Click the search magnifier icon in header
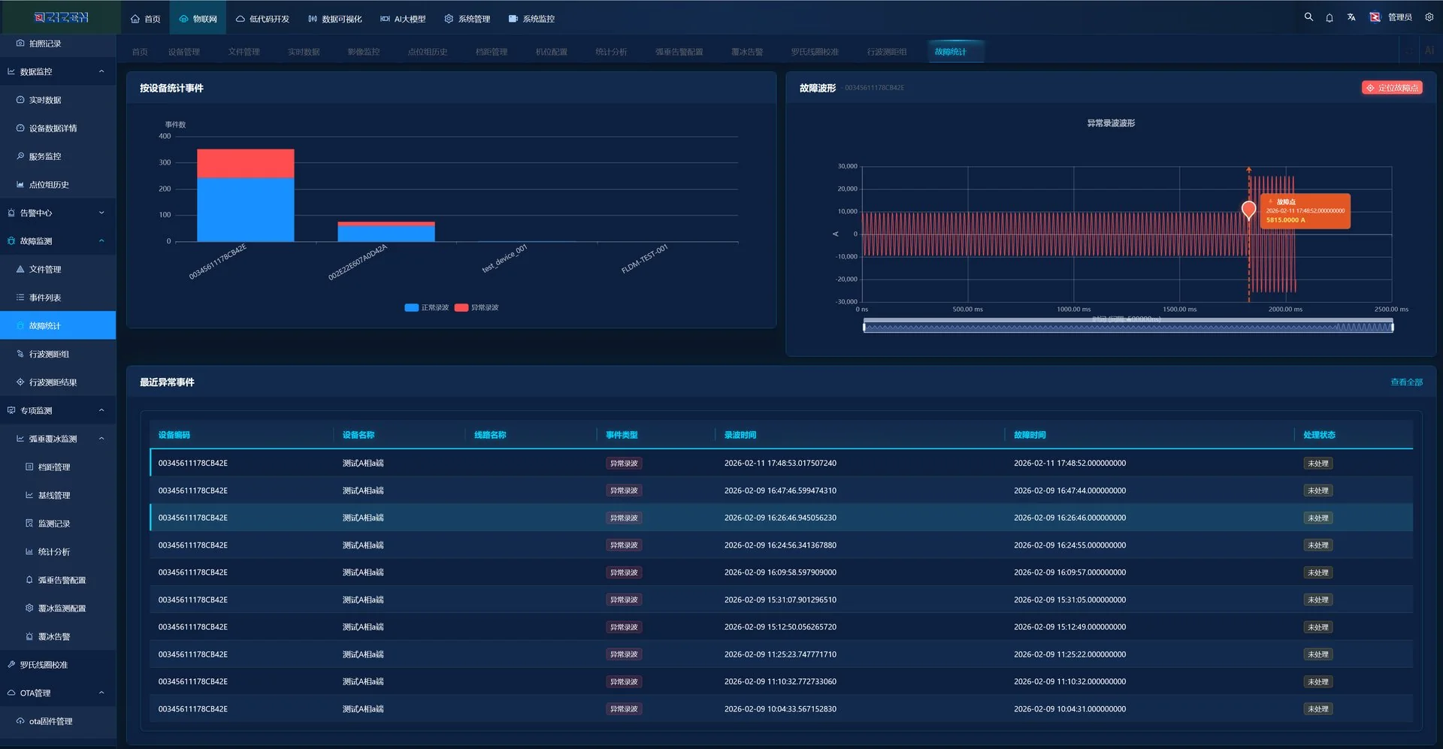The image size is (1443, 749). (1308, 17)
